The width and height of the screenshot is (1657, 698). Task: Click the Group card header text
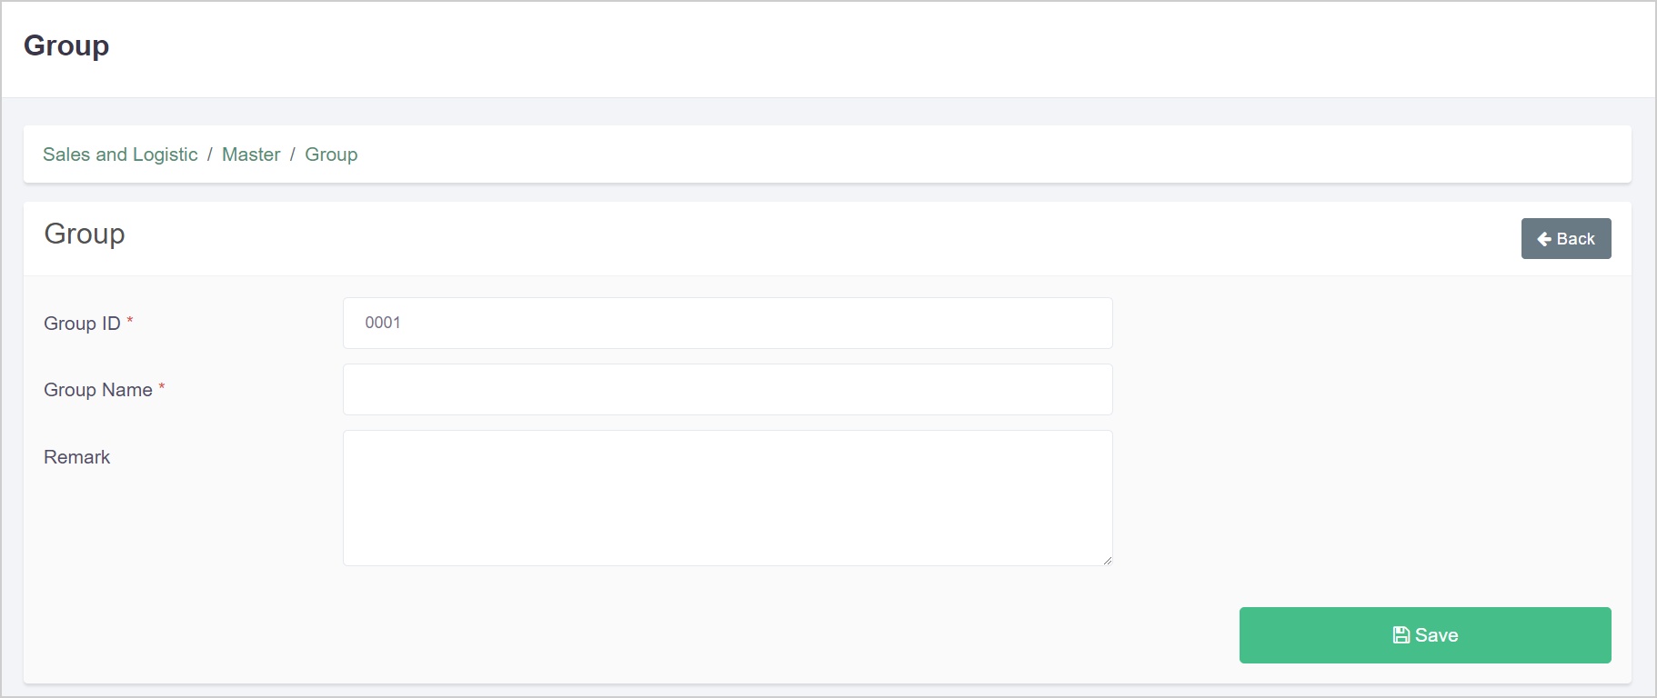84,234
